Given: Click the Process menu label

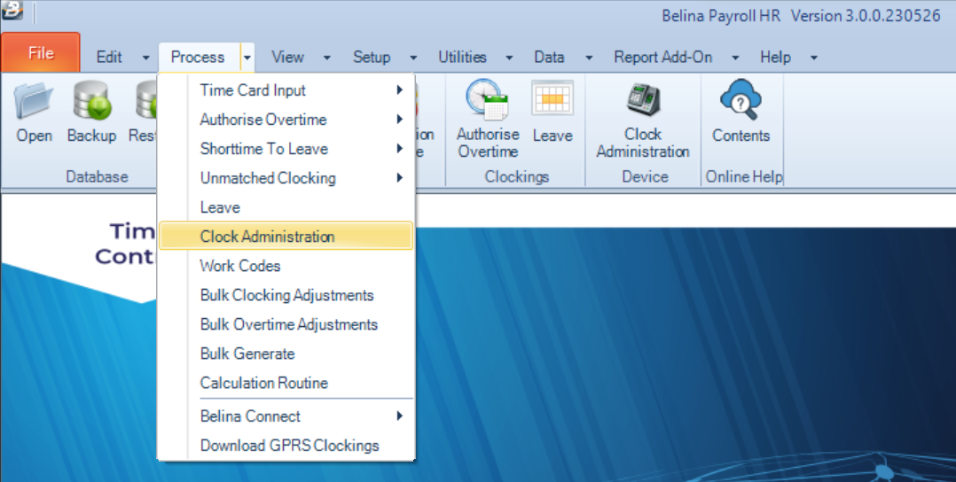Looking at the screenshot, I should pos(198,58).
